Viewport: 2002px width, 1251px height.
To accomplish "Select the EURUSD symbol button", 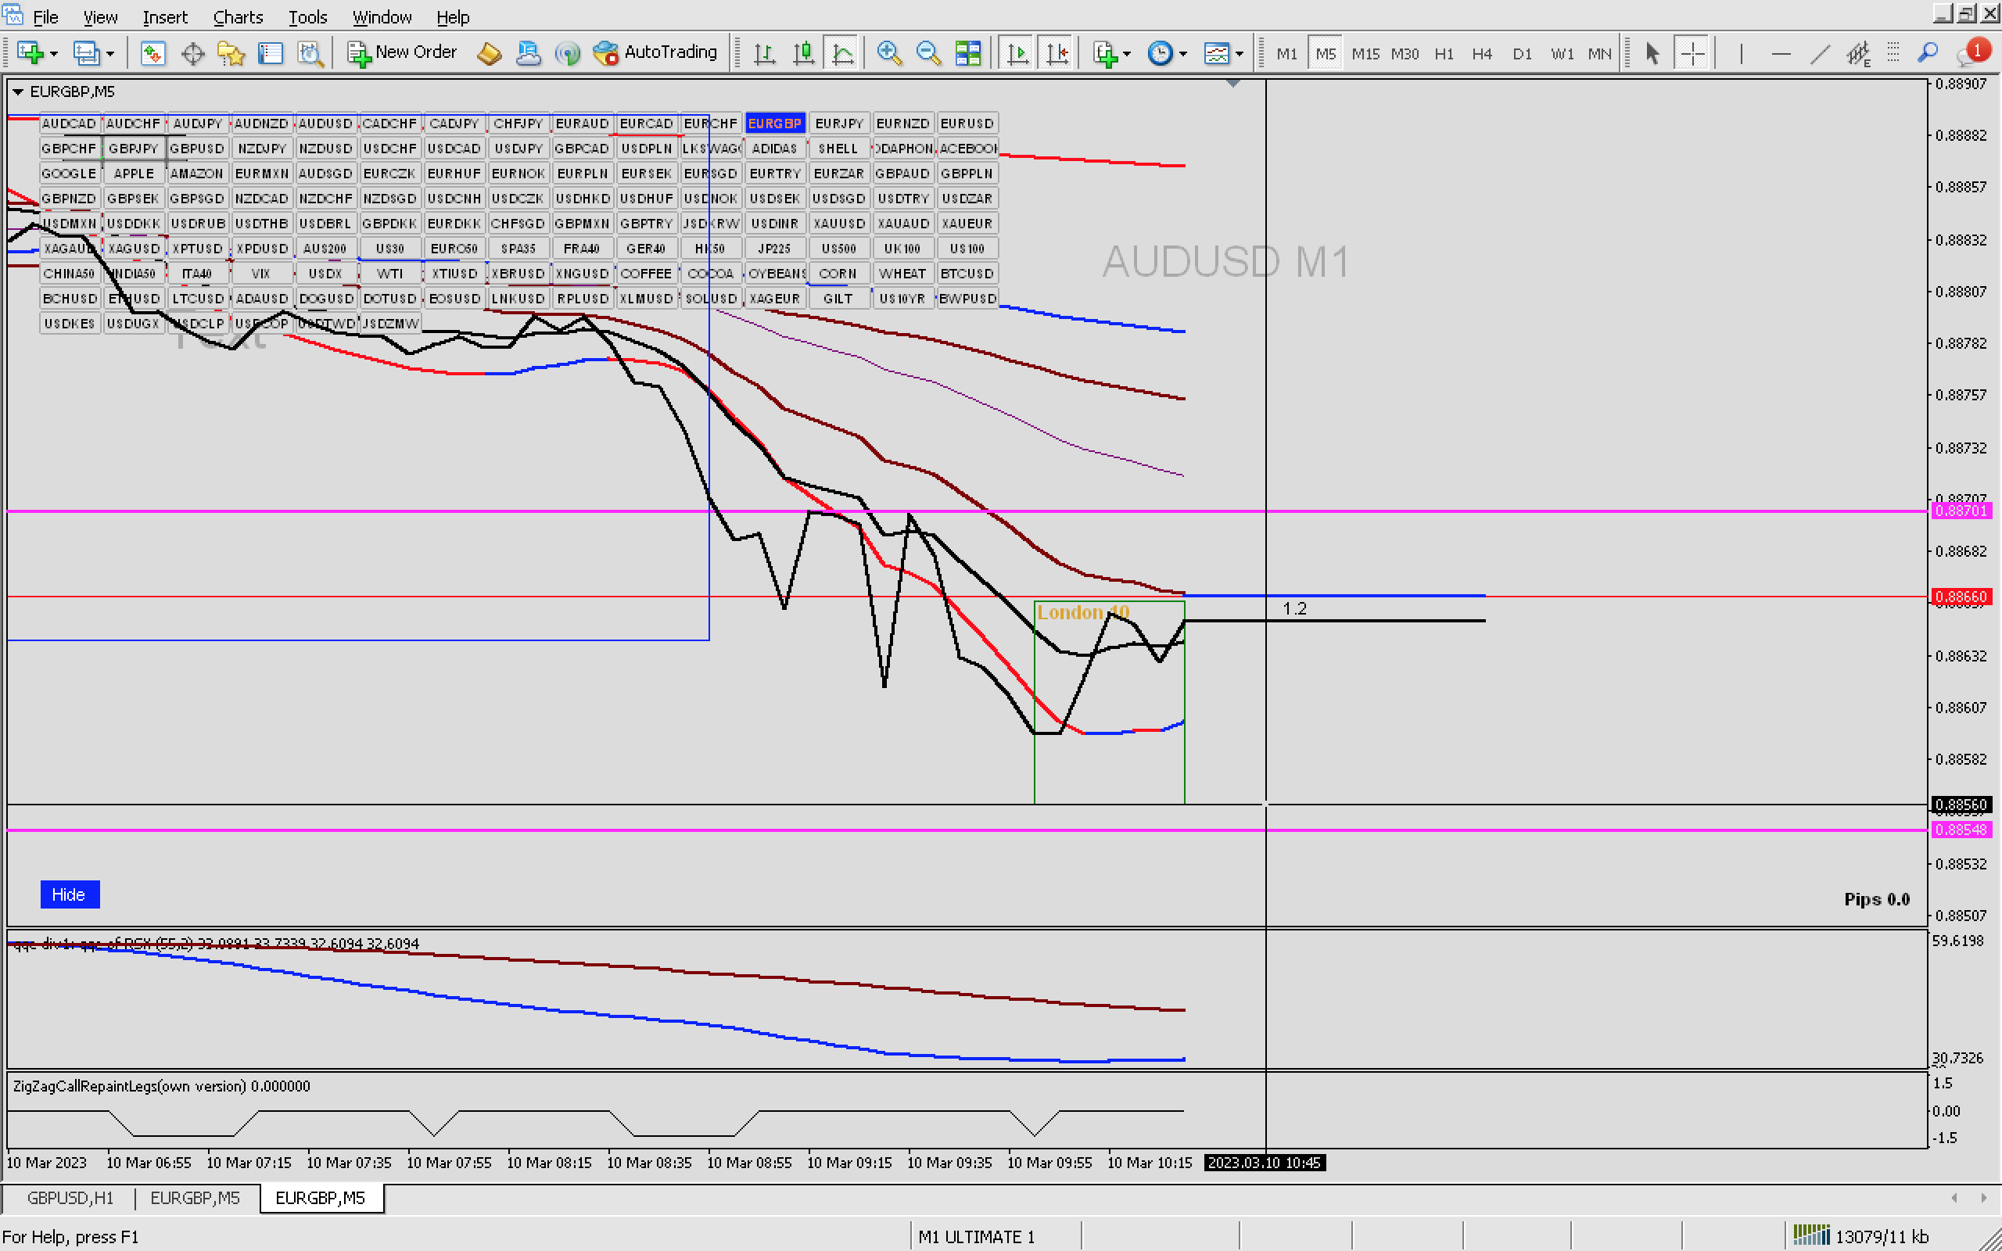I will (x=967, y=124).
